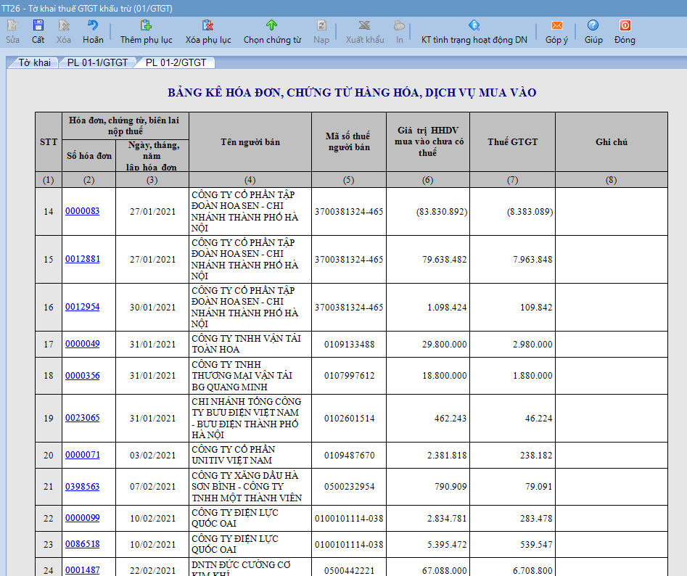Switch to the Tờ khai tab
Viewport: 687px width, 576px height.
(x=34, y=62)
